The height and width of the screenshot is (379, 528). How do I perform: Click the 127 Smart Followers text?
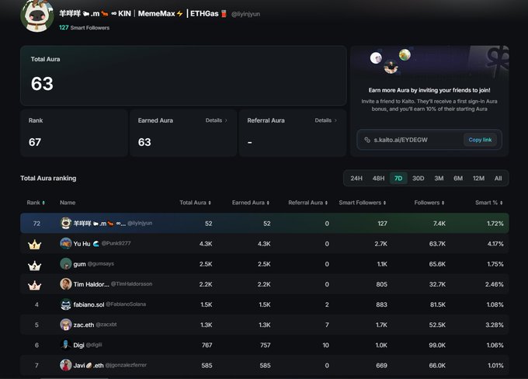tap(84, 28)
